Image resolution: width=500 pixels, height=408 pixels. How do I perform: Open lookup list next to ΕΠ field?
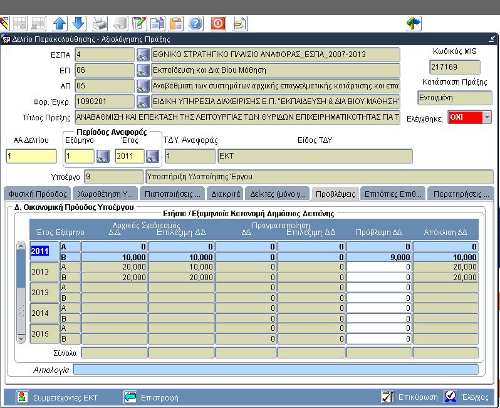143,70
